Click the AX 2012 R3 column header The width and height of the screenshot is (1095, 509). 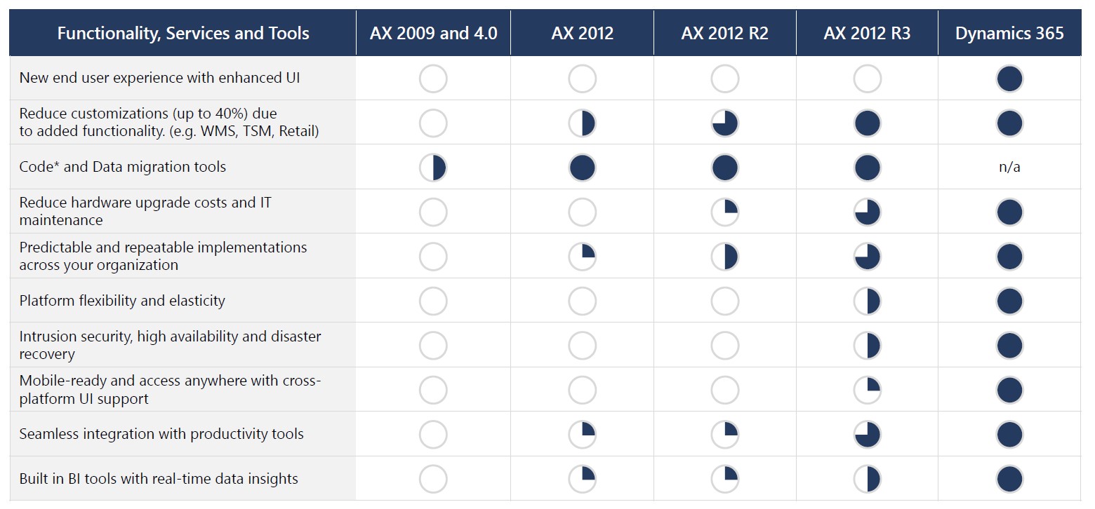tap(867, 33)
